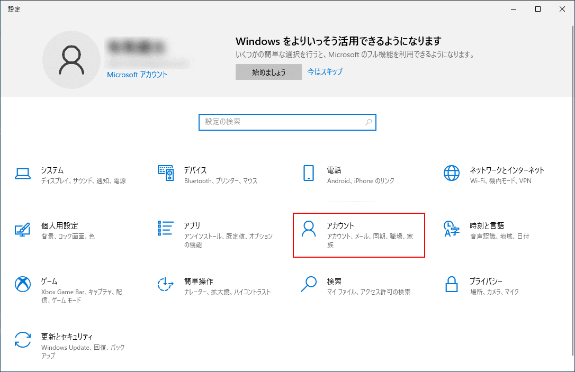
Task: Open the アプリ list icon
Action: pyautogui.click(x=165, y=228)
